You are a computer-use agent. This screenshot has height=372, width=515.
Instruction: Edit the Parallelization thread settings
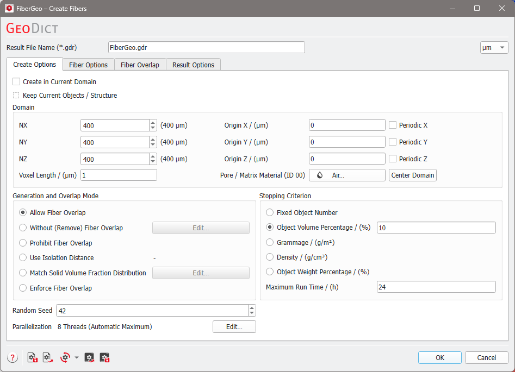234,326
